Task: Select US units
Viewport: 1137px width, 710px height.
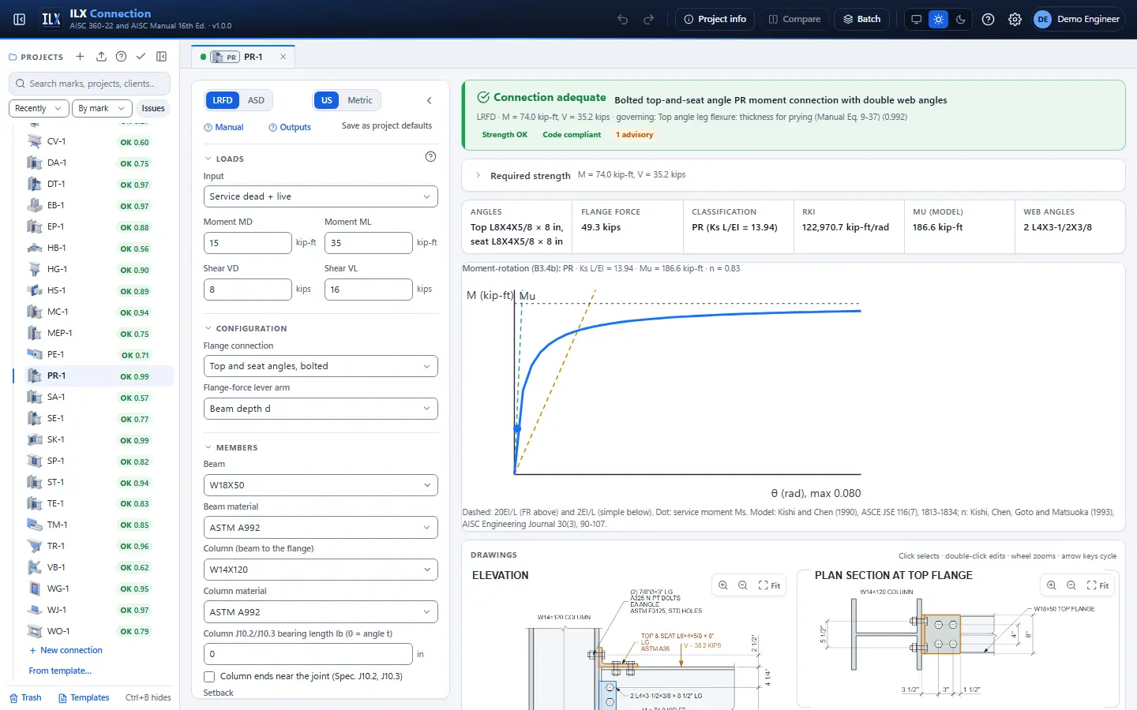Action: point(327,100)
